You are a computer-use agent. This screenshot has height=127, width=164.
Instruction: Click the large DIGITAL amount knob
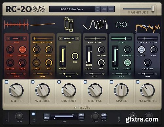click(95, 91)
